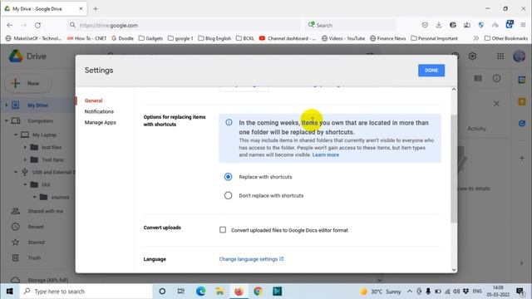Screen dimensions: 532x299
Task: Open Gadgets bookmarks folder
Action: point(150,38)
